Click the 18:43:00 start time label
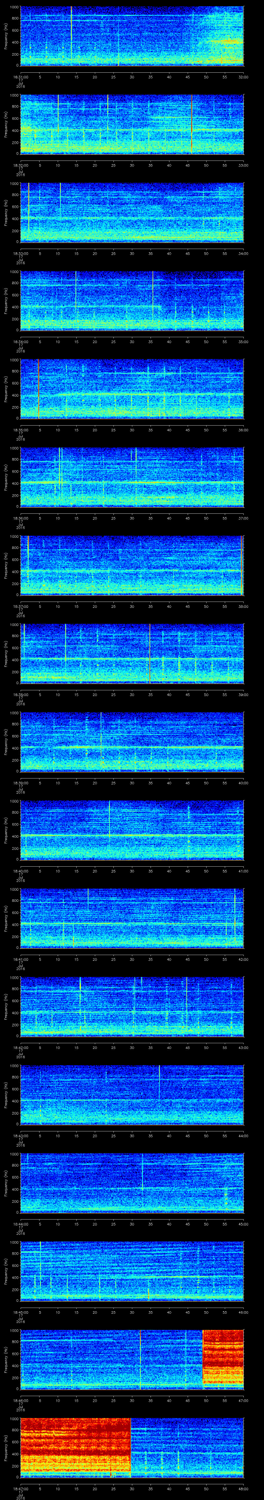Screen dimensions: 264x1500 tap(21, 1135)
